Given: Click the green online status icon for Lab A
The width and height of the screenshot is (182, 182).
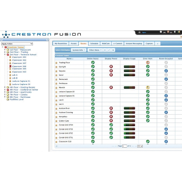Looking at the screenshot, I should 93,104.
